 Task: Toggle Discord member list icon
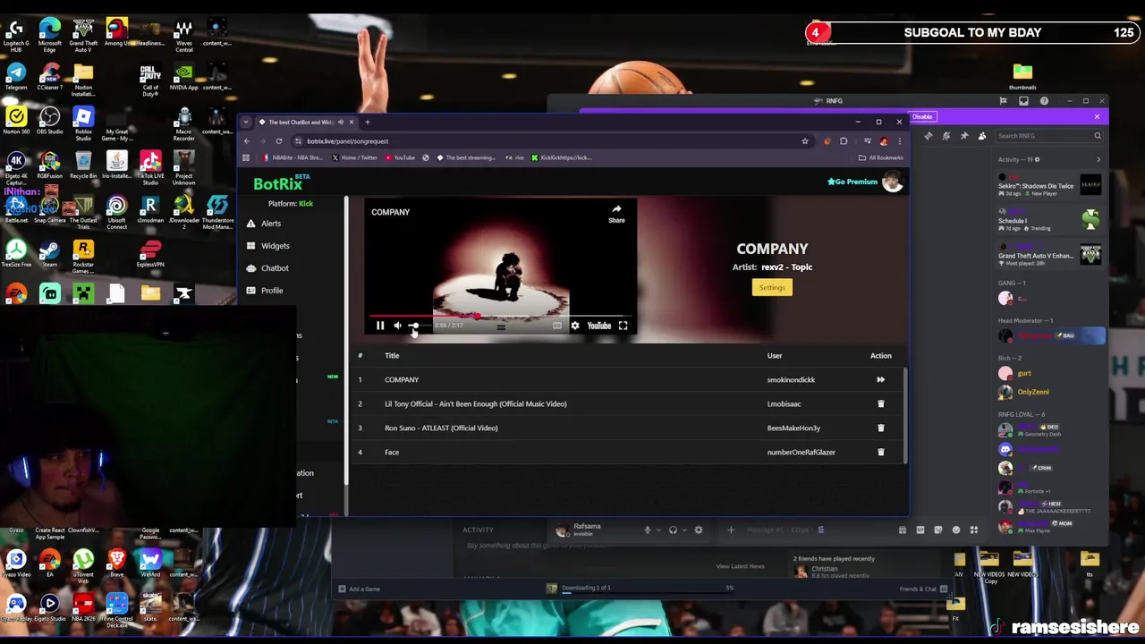[982, 136]
